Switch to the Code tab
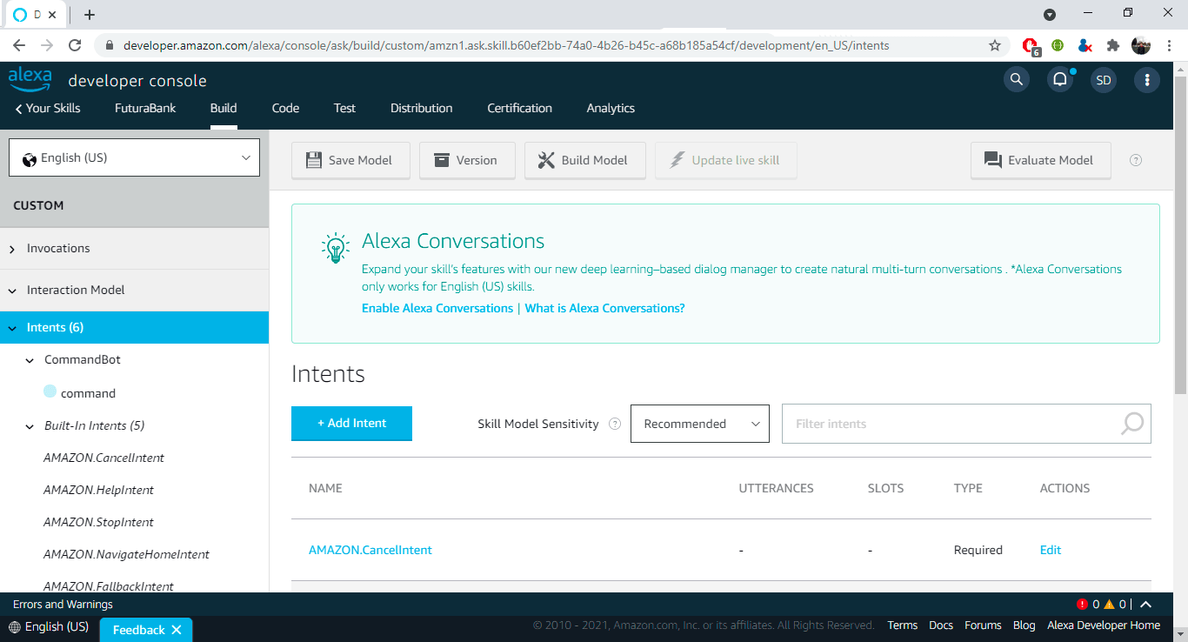This screenshot has height=642, width=1188. [x=285, y=108]
